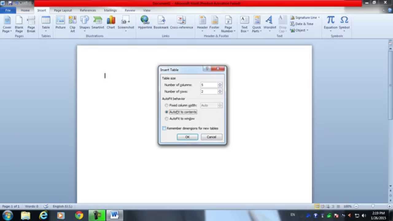The image size is (393, 221).
Task: Switch to the Mailings tab
Action: [110, 10]
